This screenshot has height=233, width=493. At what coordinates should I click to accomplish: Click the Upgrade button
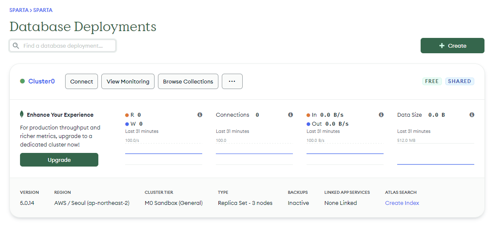(x=59, y=160)
